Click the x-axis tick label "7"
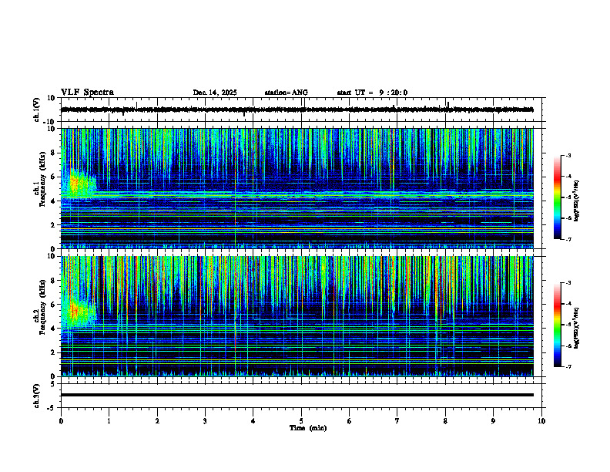610x472 pixels. coord(397,421)
